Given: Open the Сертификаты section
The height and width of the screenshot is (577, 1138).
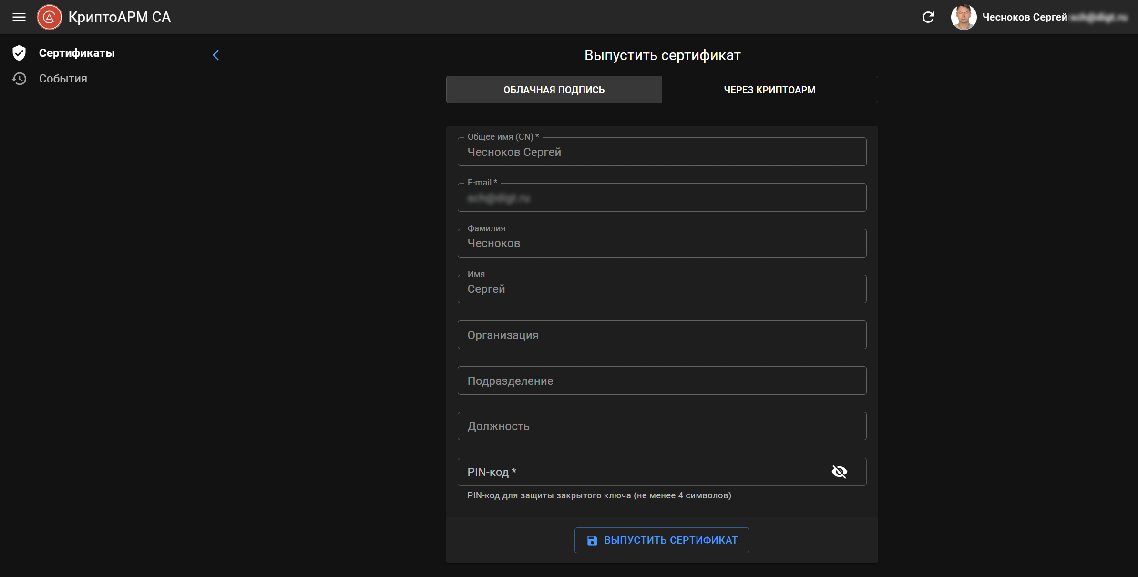Looking at the screenshot, I should (x=77, y=53).
